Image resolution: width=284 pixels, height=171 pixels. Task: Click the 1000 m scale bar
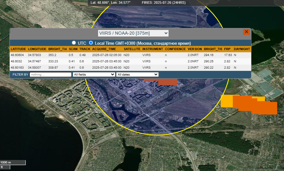13,162
